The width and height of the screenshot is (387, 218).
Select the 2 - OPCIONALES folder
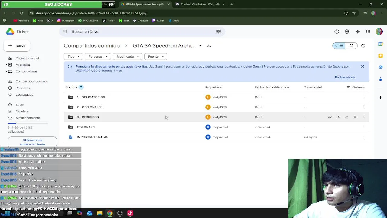(x=216, y=107)
